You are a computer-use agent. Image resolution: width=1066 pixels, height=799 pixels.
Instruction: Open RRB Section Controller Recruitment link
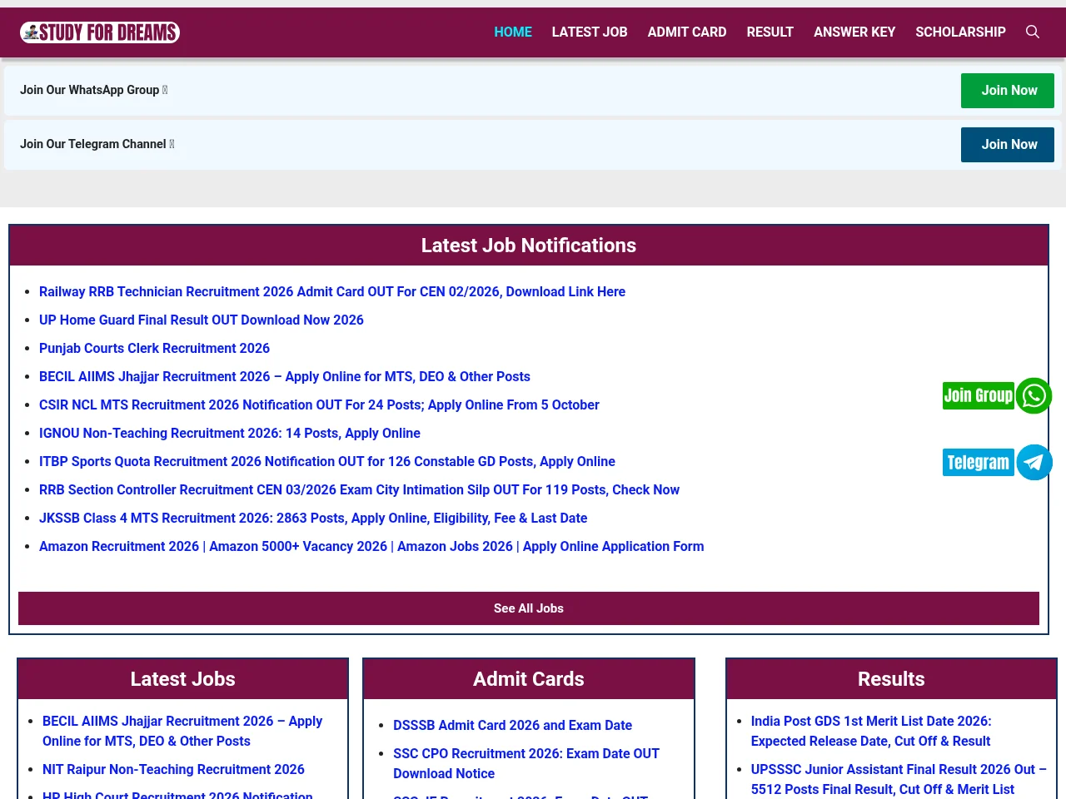tap(359, 490)
